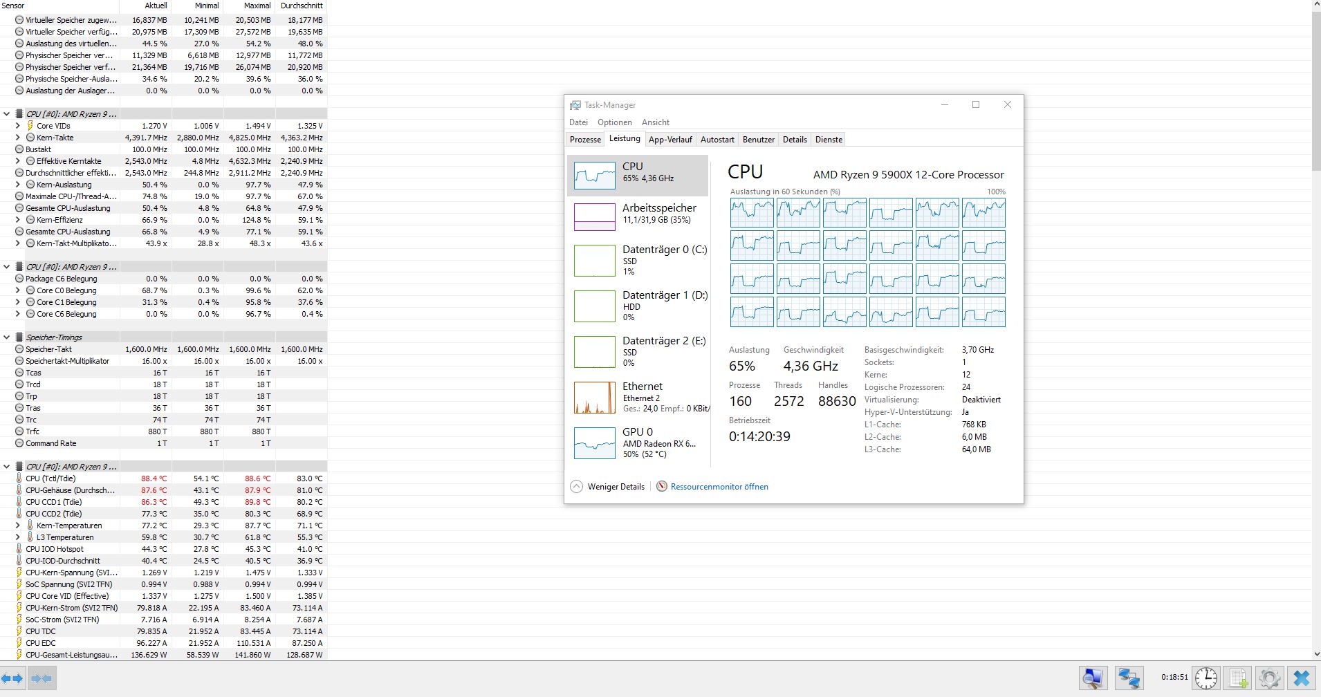Expand the Kern-Auslastung row

pyautogui.click(x=17, y=185)
